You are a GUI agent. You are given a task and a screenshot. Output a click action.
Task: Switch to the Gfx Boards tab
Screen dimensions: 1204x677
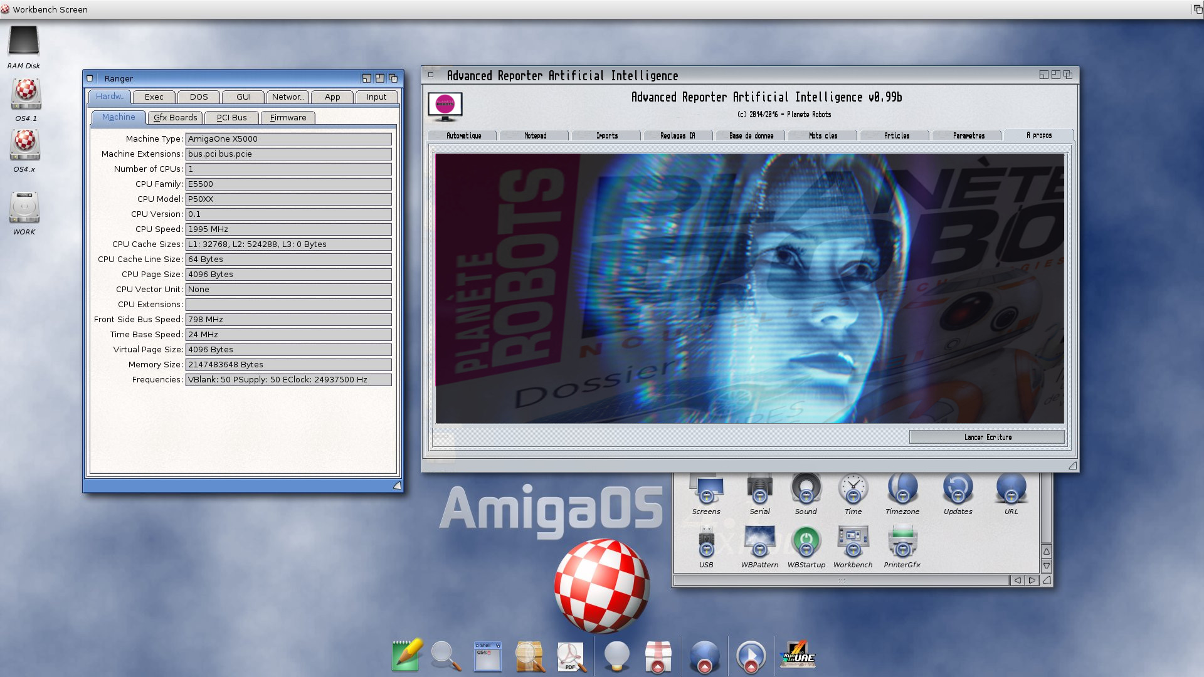pos(174,117)
